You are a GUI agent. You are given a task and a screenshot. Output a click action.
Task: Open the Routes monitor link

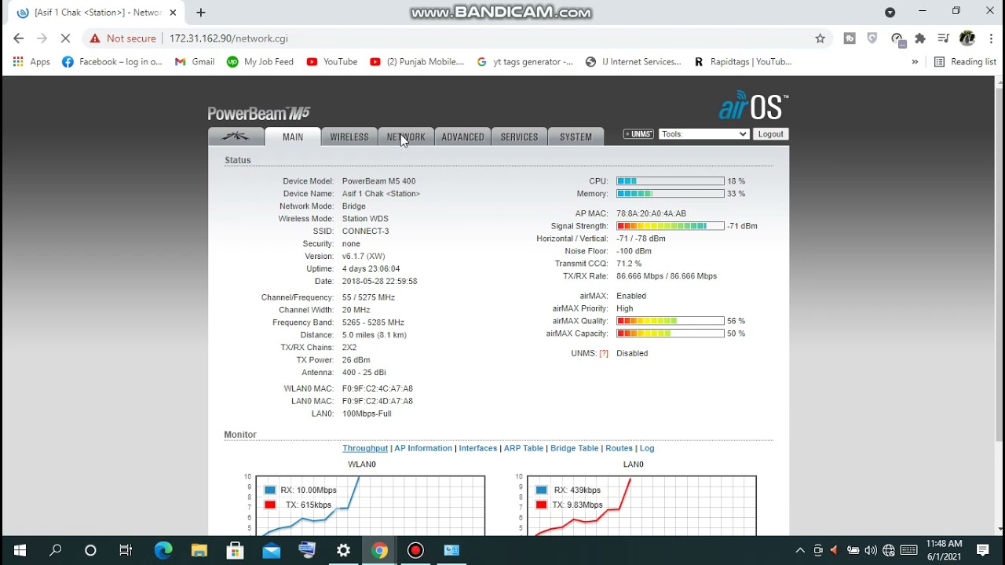click(619, 448)
